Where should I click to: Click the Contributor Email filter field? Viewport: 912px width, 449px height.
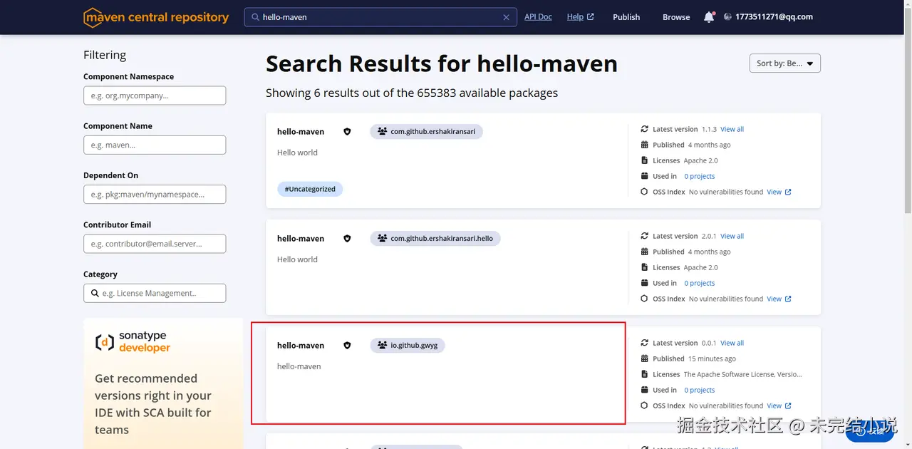pyautogui.click(x=155, y=244)
